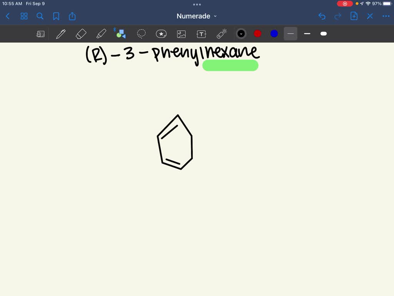The image size is (394, 296).
Task: Open the Share sheet
Action: 72,16
